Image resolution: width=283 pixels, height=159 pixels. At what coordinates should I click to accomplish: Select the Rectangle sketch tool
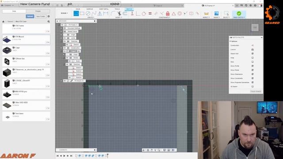click(x=82, y=13)
